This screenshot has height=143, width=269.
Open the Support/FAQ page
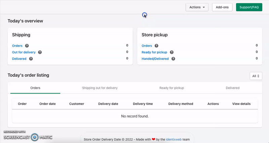pos(249,7)
